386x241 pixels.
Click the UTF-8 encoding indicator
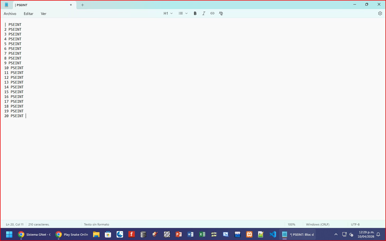[355, 224]
